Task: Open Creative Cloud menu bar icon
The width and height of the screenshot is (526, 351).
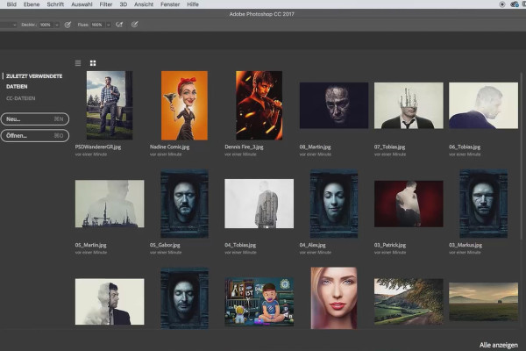Action: click(515, 4)
